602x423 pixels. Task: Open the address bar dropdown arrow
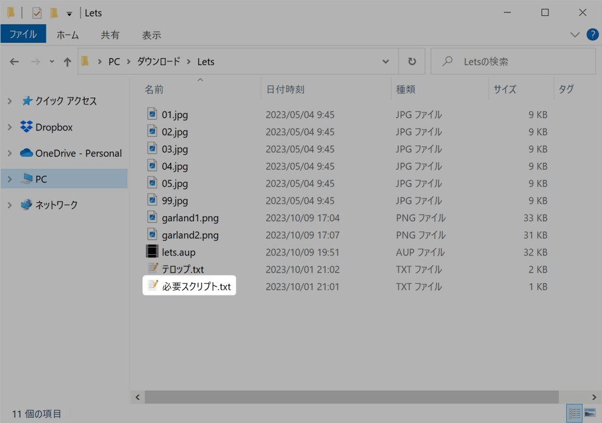tap(386, 61)
